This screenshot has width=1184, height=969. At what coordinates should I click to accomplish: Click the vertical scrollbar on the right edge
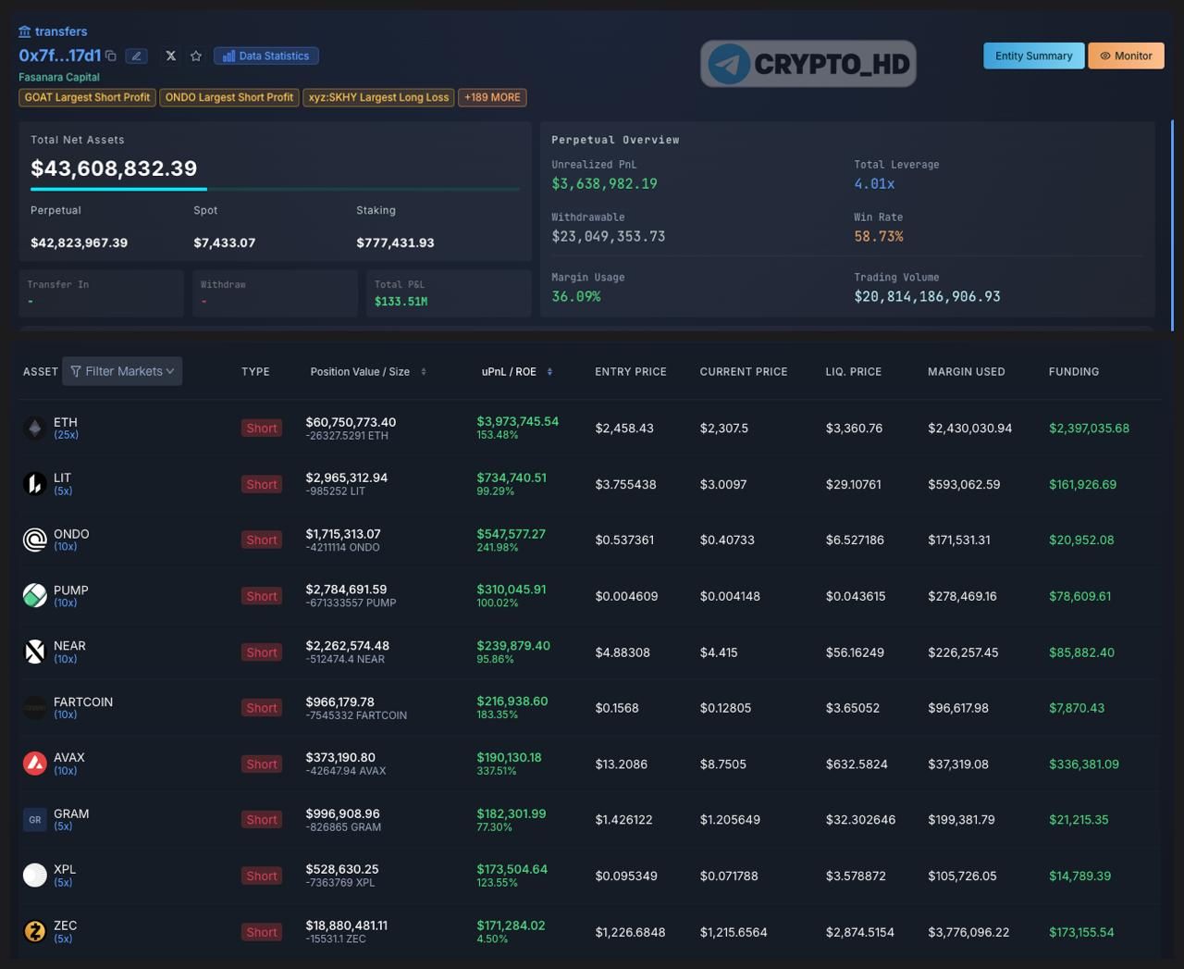[x=1172, y=225]
